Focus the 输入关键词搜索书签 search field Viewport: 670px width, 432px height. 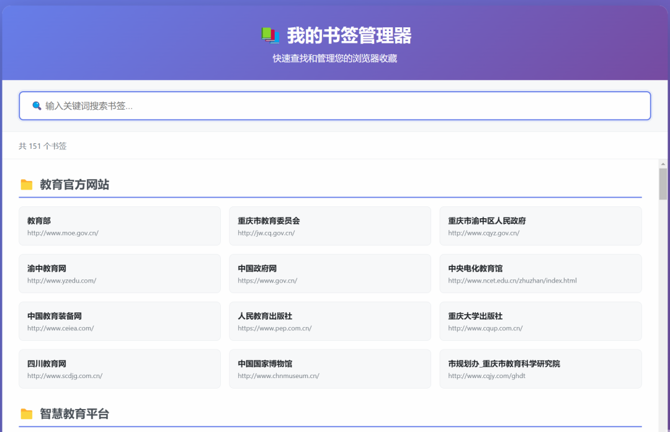[x=334, y=105]
